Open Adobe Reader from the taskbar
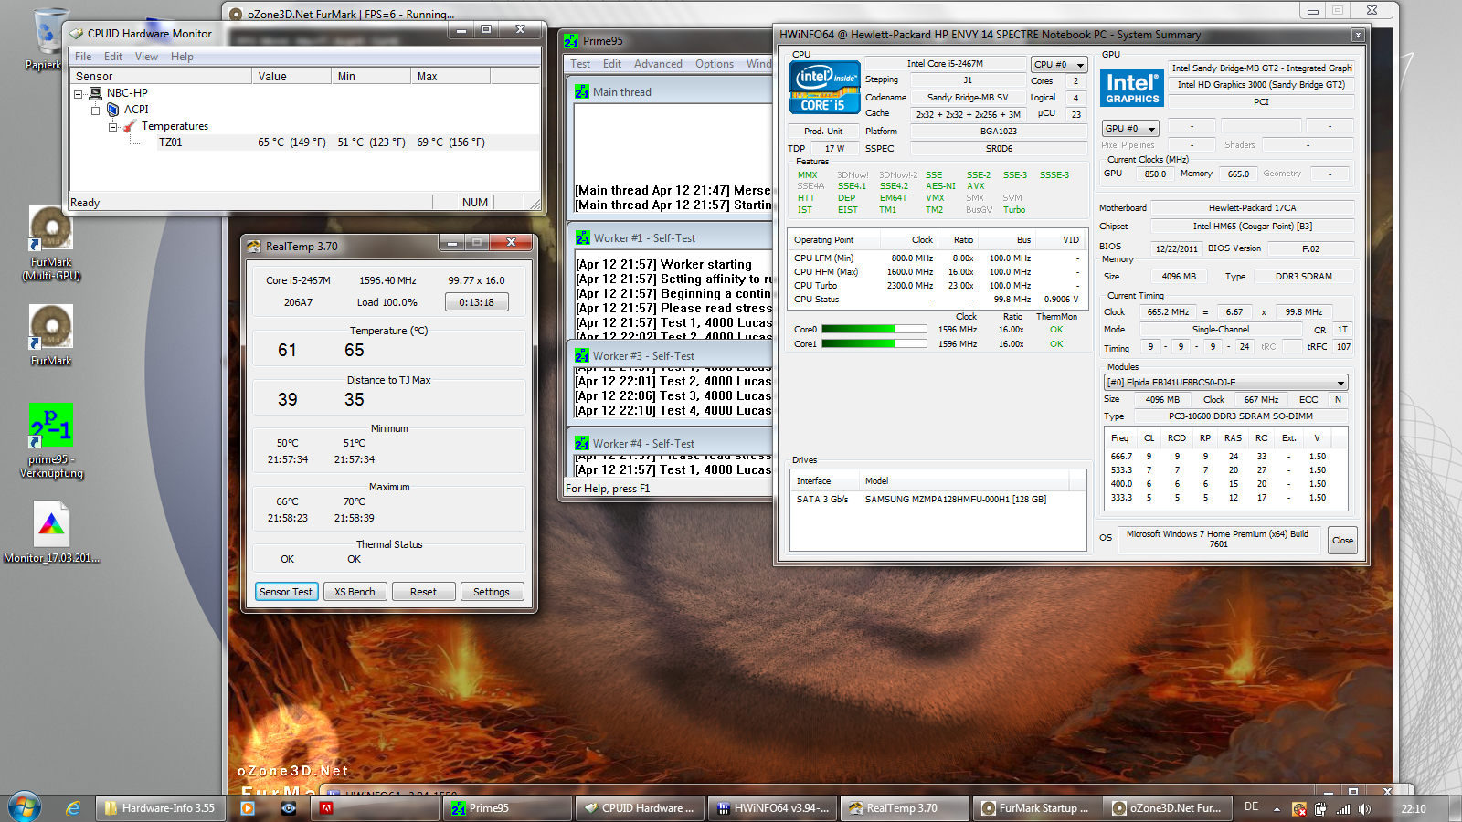 coord(326,808)
